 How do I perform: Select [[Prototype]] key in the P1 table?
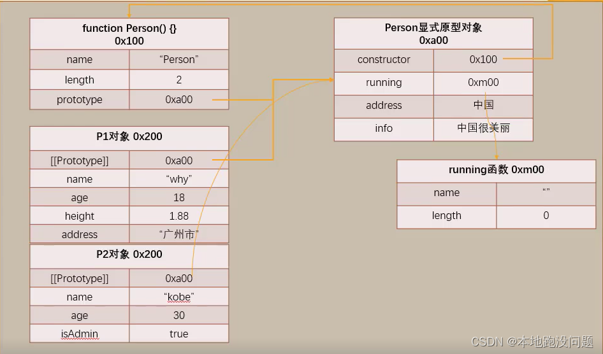[80, 160]
